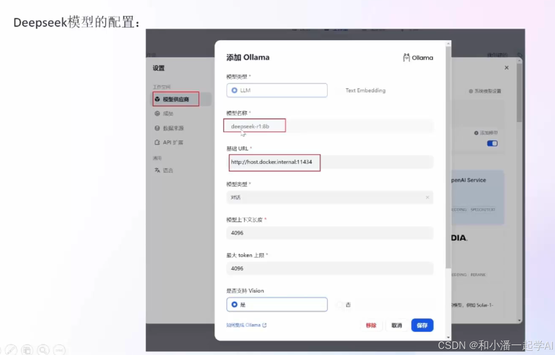Click the slideshow see all slides icon
This screenshot has width=555, height=355.
pyautogui.click(x=27, y=350)
